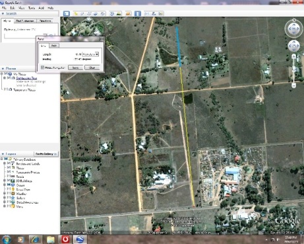
Task: Toggle the Gallery layer checkbox
Action: point(9,198)
